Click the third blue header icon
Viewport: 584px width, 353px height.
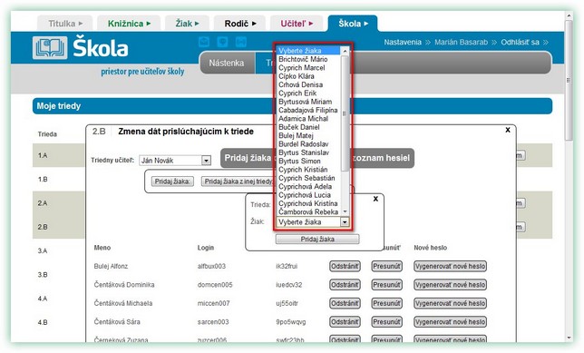pos(241,42)
